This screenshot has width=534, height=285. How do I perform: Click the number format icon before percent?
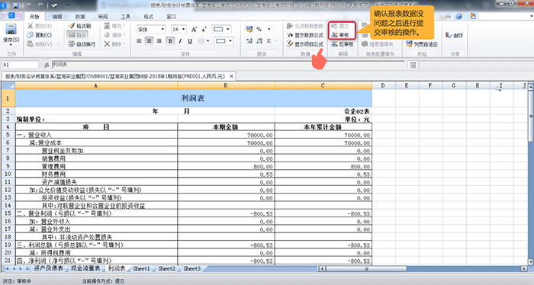pos(249,29)
